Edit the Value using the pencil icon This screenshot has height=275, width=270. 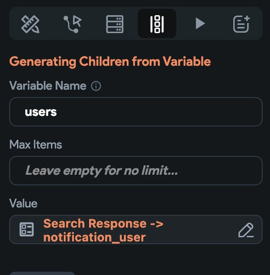point(246,230)
